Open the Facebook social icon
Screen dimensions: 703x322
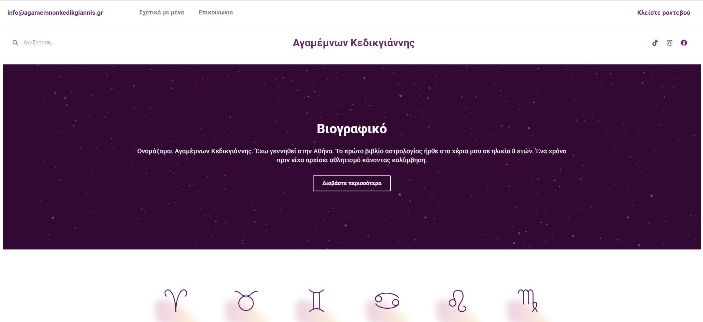click(x=684, y=43)
